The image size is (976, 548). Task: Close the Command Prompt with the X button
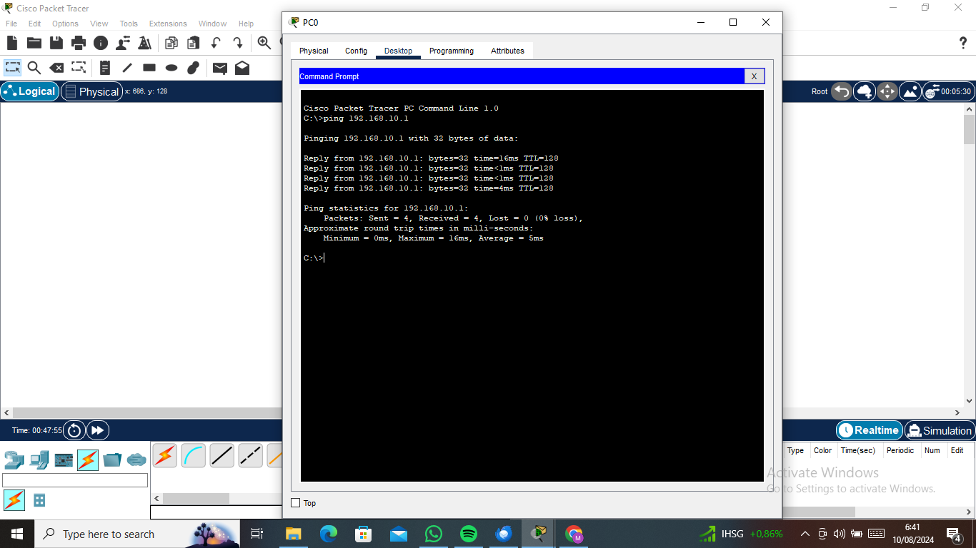tap(754, 76)
